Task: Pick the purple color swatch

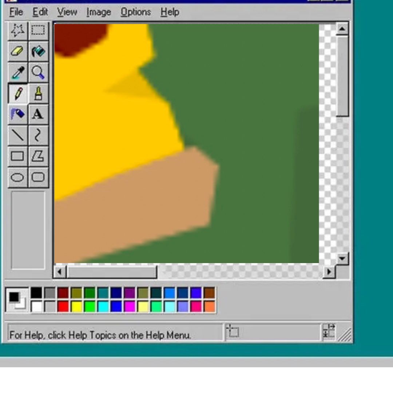Action: 130,293
